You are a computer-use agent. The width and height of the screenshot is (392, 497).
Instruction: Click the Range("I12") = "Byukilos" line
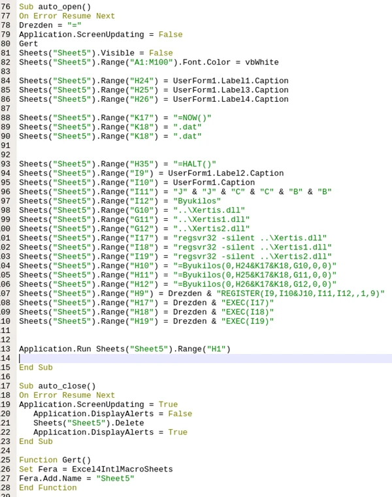120,201
